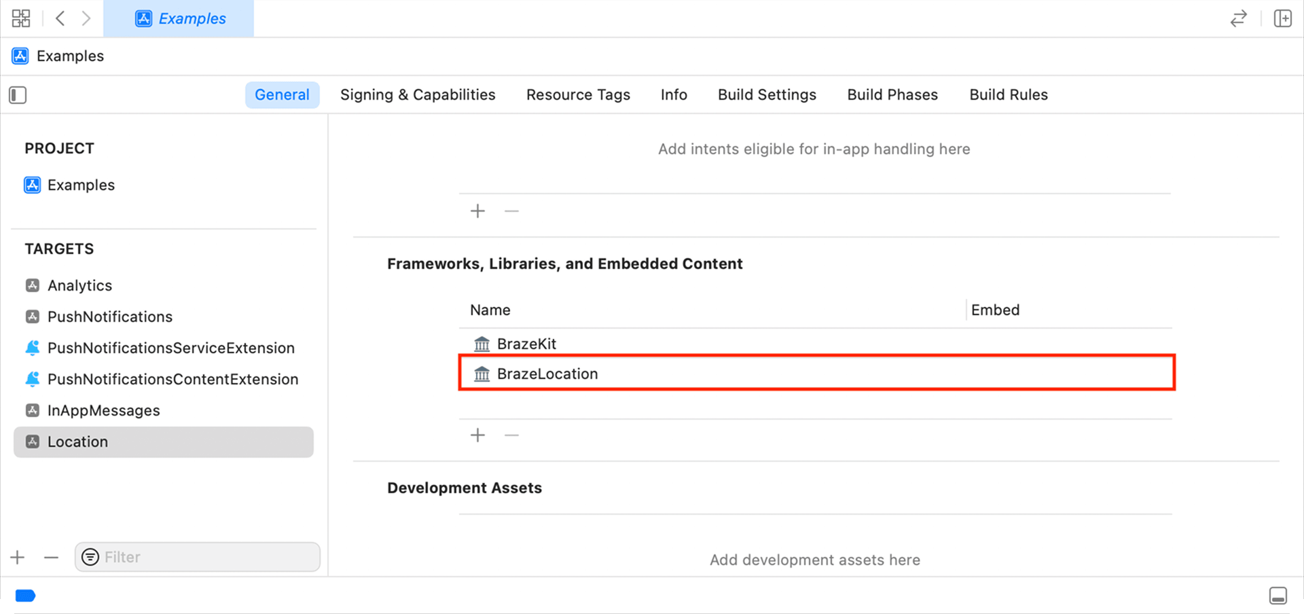Click the Development Assets heading

(465, 488)
